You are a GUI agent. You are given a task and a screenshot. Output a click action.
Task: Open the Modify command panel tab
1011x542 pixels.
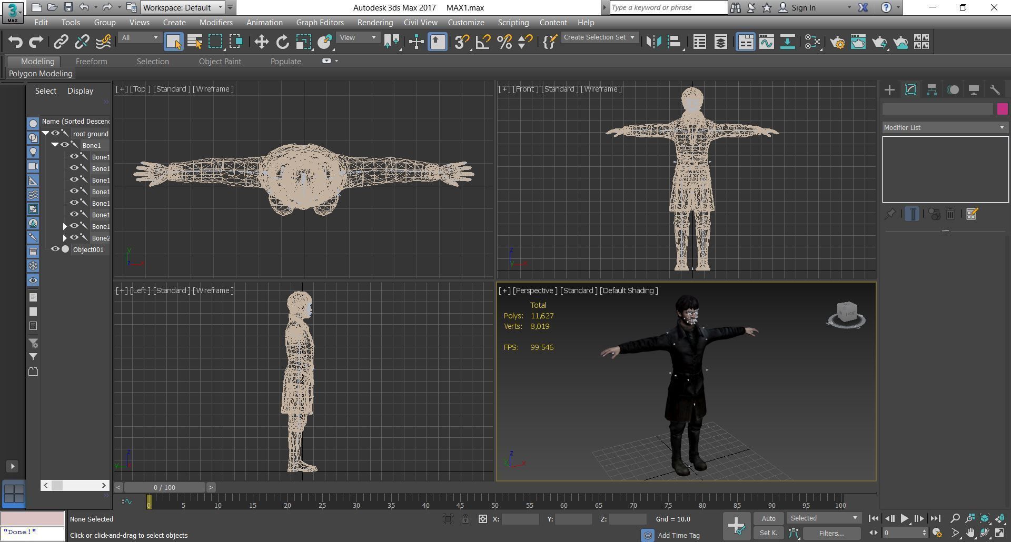(x=910, y=90)
